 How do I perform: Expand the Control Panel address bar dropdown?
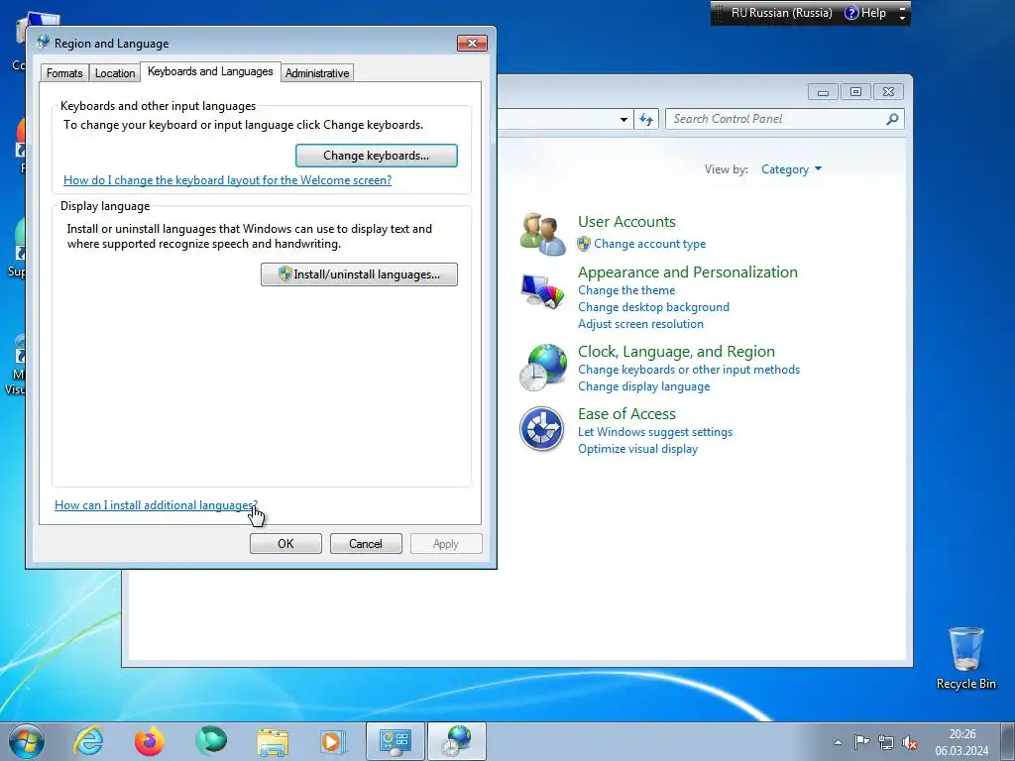[623, 119]
